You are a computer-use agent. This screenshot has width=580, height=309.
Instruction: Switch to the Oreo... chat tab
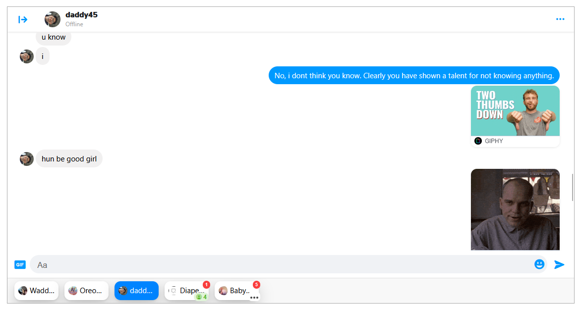[86, 291]
